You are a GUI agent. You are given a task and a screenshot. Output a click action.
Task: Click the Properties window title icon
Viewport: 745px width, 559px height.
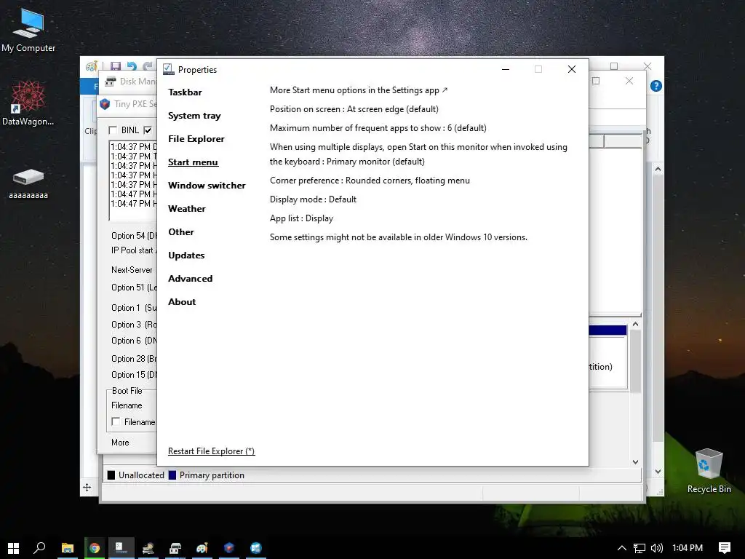[x=168, y=69]
